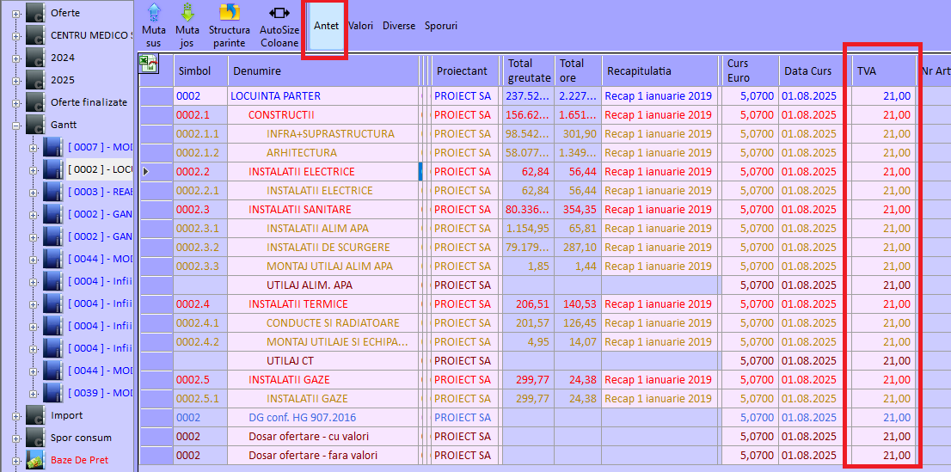951x472 pixels.
Task: Click the Import node icon
Action: [35, 415]
